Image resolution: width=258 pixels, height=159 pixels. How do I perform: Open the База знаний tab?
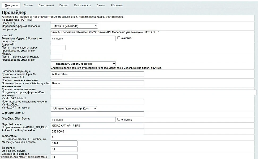tap(46, 5)
